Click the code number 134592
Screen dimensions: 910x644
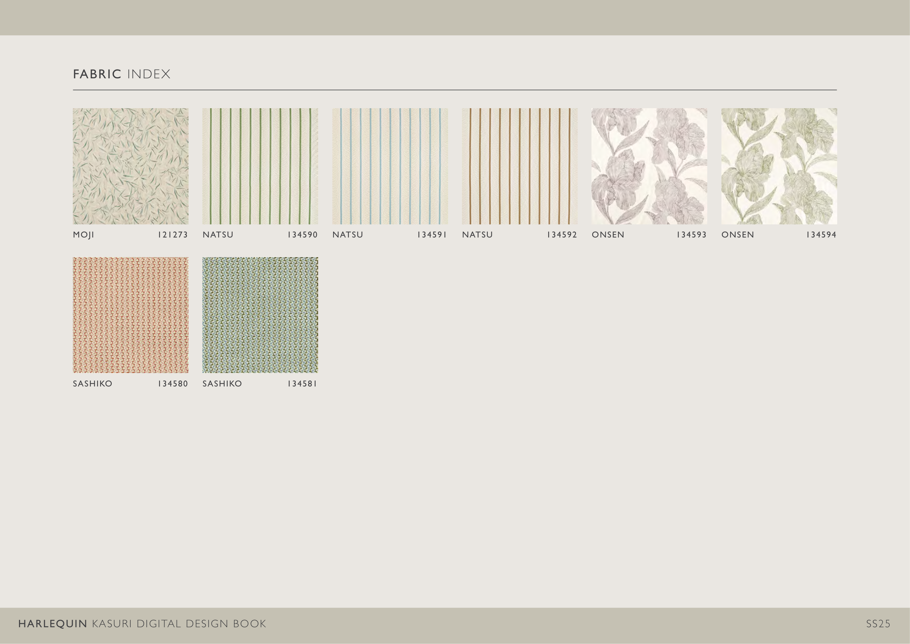pyautogui.click(x=562, y=235)
